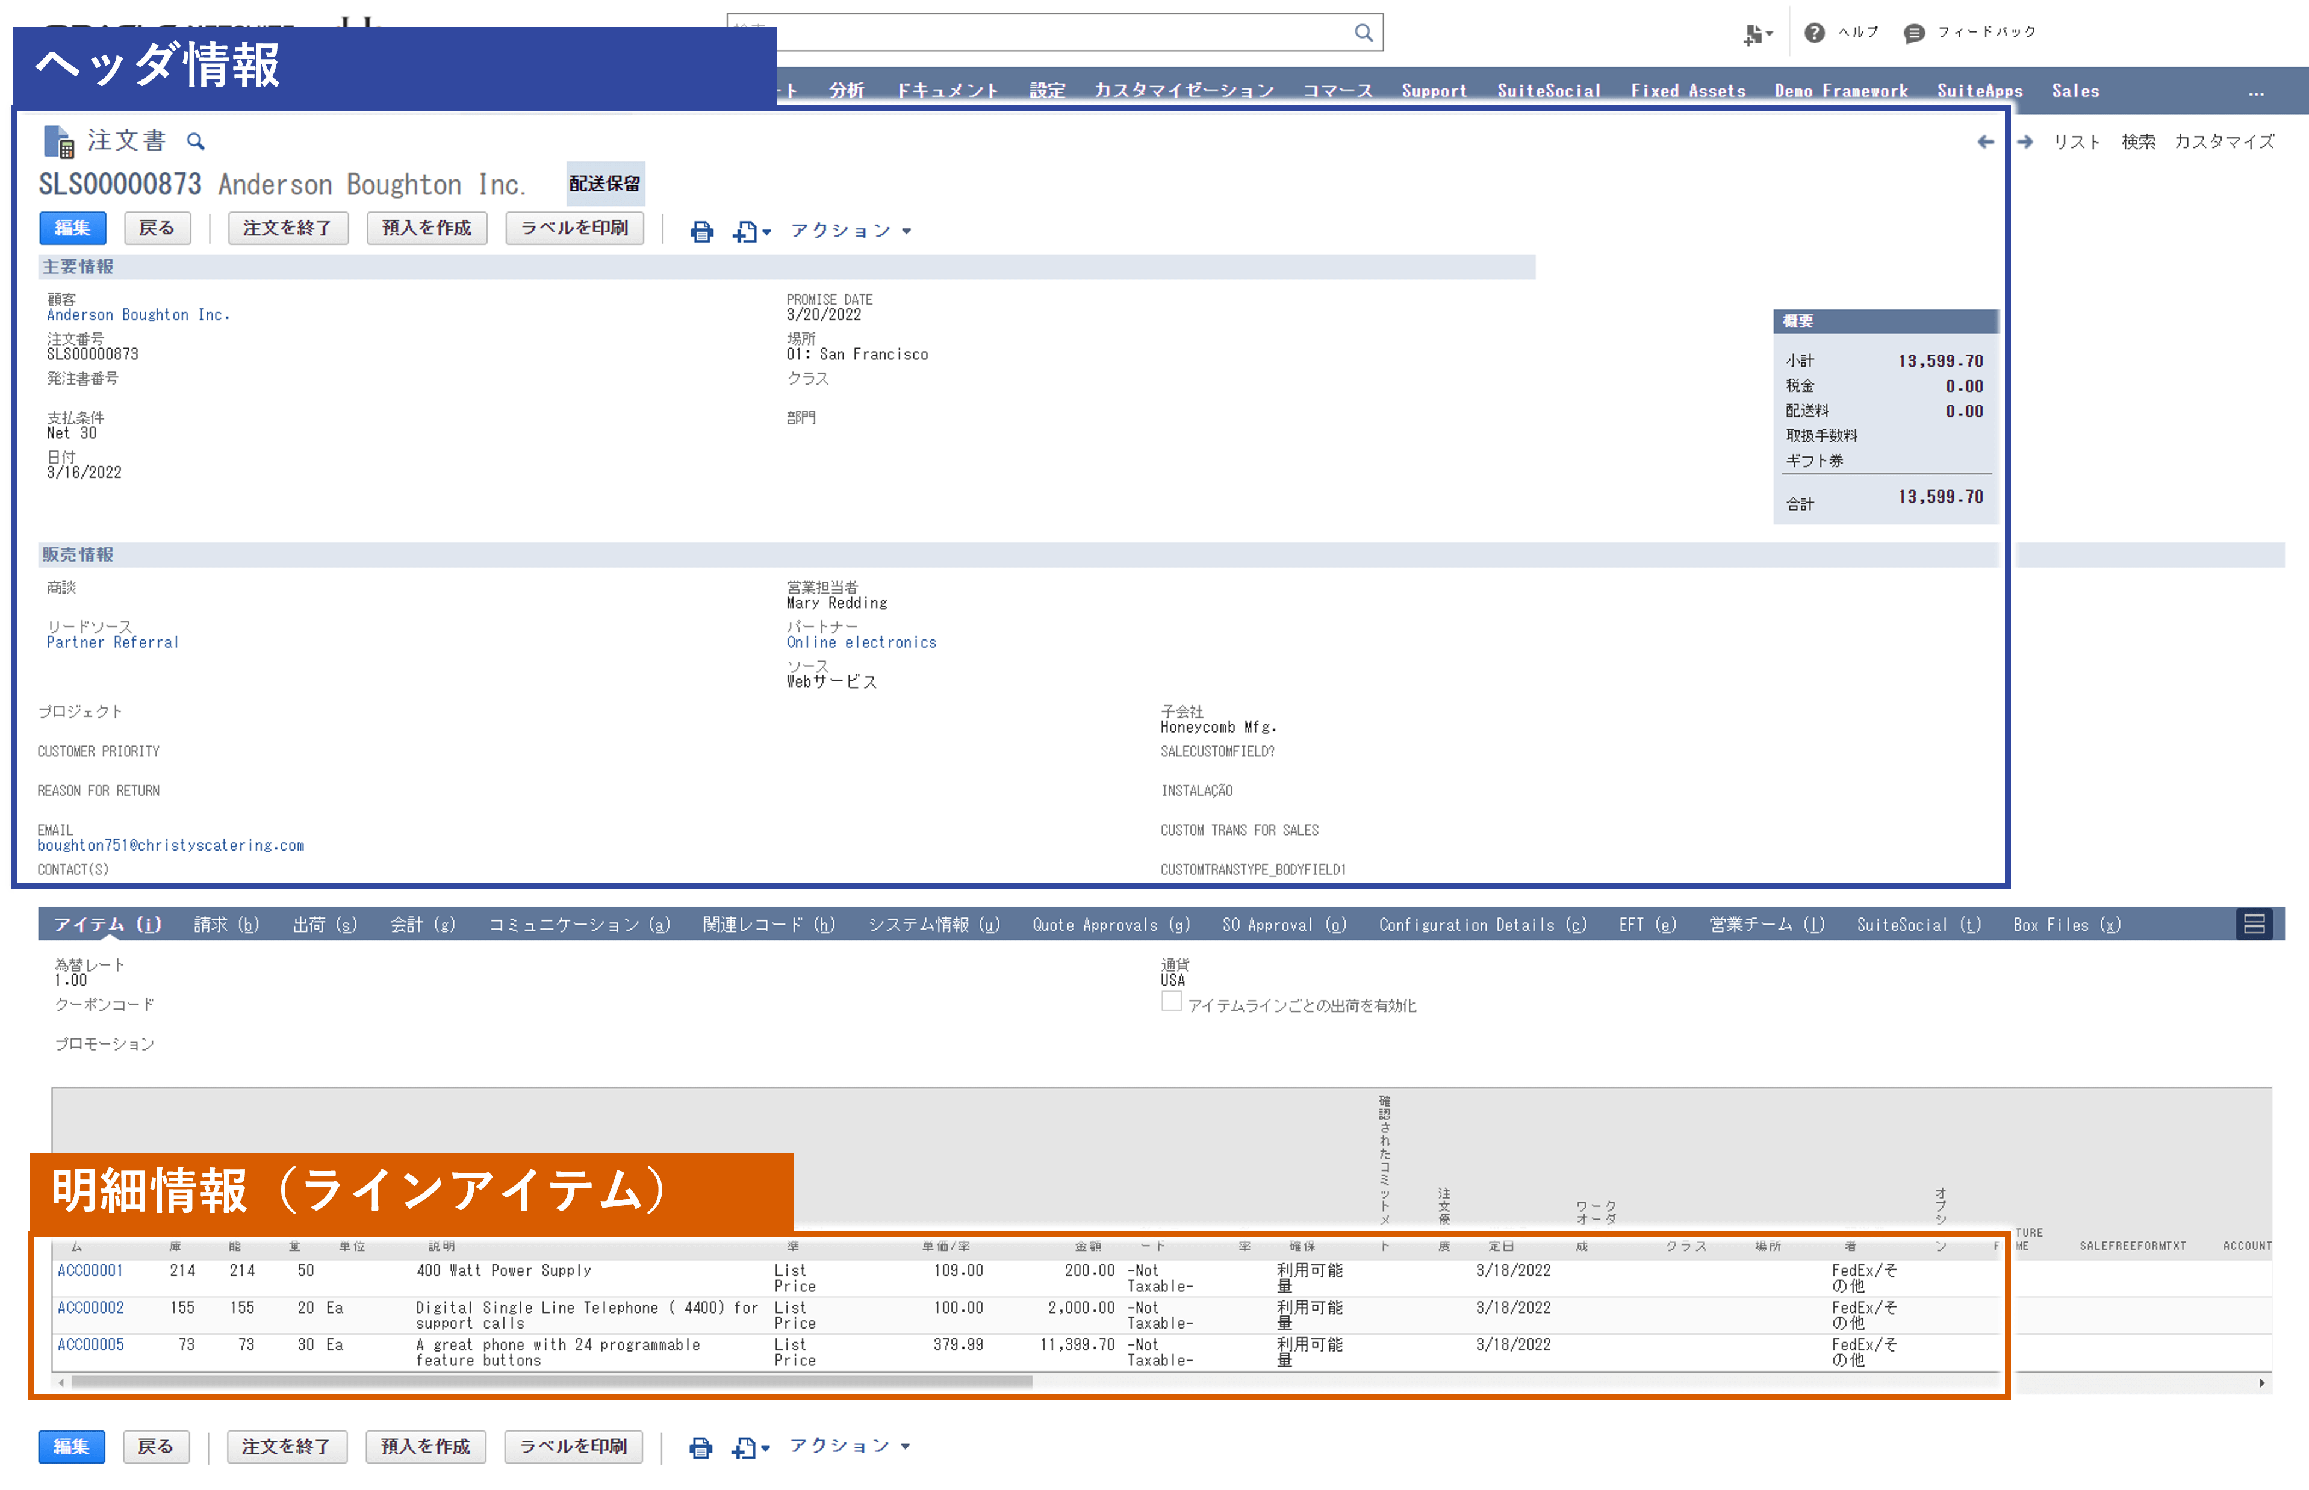Open the ACC00002 item link

[x=91, y=1307]
